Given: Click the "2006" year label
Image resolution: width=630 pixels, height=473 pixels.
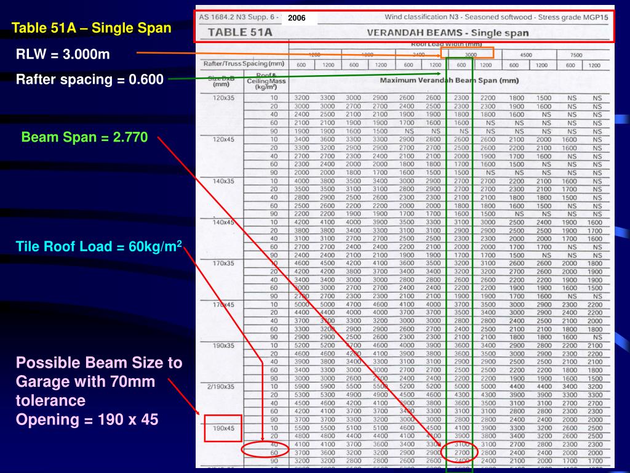Looking at the screenshot, I should tap(297, 18).
